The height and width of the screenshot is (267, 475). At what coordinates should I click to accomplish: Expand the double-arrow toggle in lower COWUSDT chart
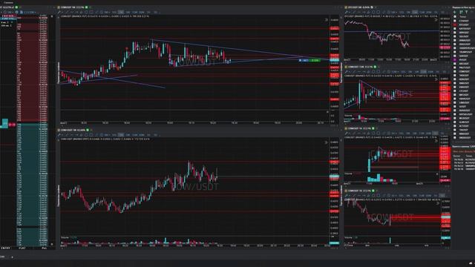click(x=327, y=142)
